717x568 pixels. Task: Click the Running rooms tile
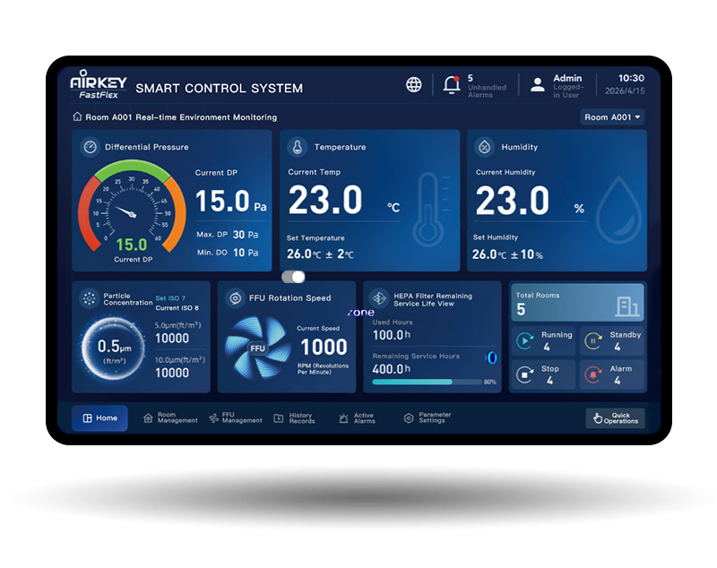point(543,341)
